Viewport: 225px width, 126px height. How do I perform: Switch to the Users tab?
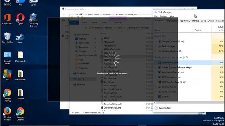point(203,21)
